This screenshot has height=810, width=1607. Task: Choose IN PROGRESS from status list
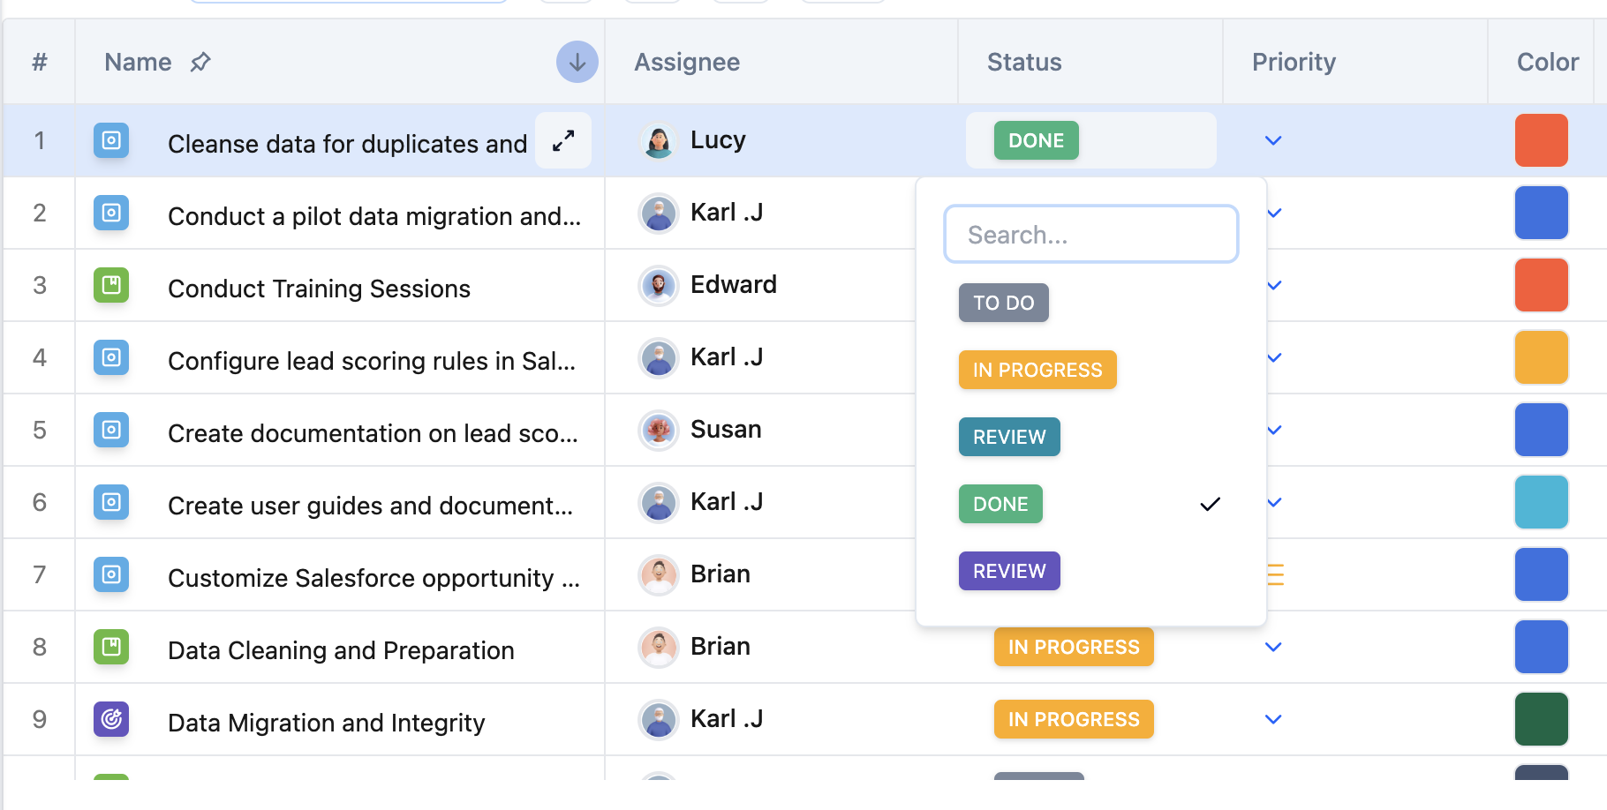(1037, 370)
